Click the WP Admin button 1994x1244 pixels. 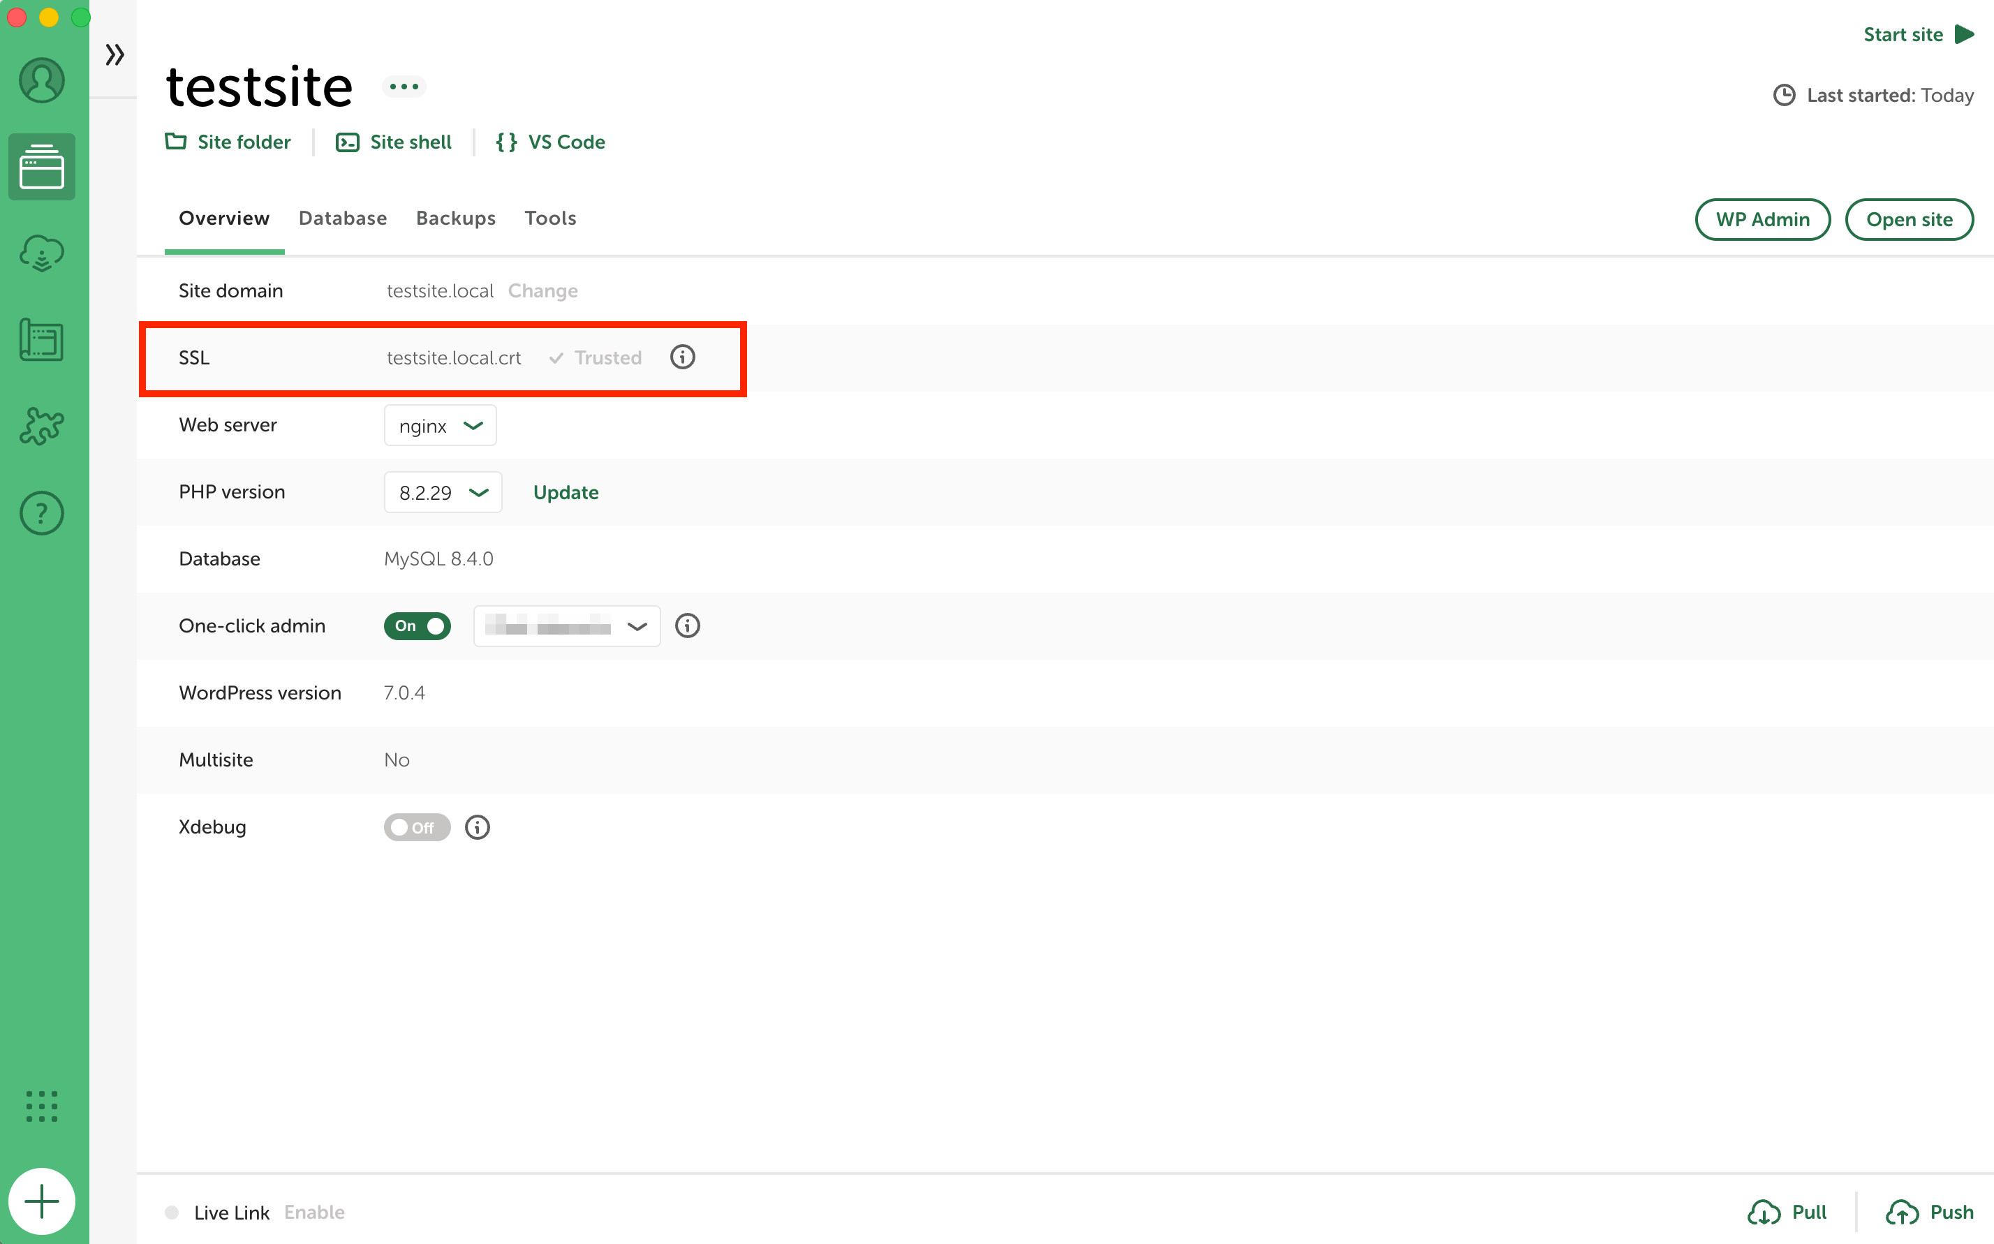pos(1763,220)
